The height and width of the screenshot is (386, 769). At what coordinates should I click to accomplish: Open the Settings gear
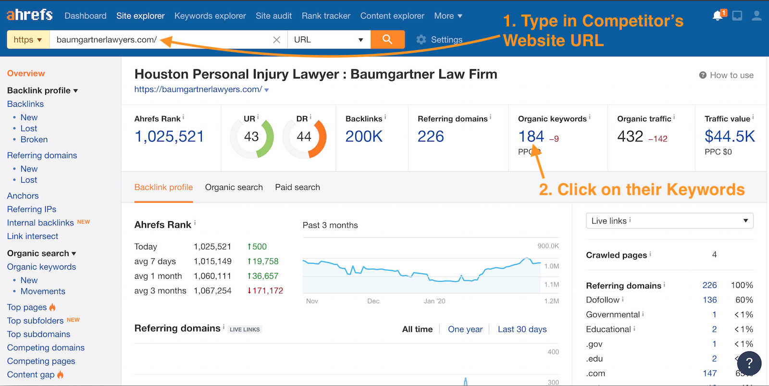pyautogui.click(x=421, y=39)
